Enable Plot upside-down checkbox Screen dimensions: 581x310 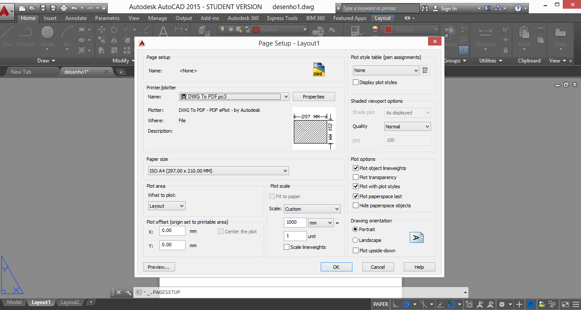tap(356, 251)
